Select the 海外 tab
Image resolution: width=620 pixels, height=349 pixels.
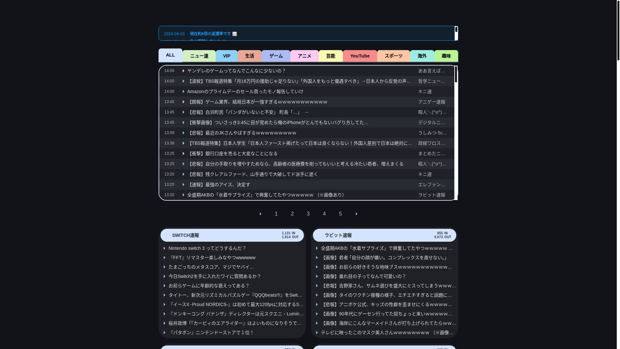422,56
